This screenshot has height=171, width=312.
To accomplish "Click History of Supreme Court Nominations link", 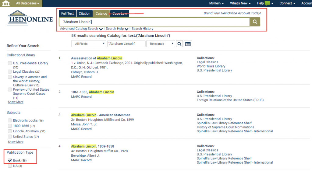I will pyautogui.click(x=225, y=127).
